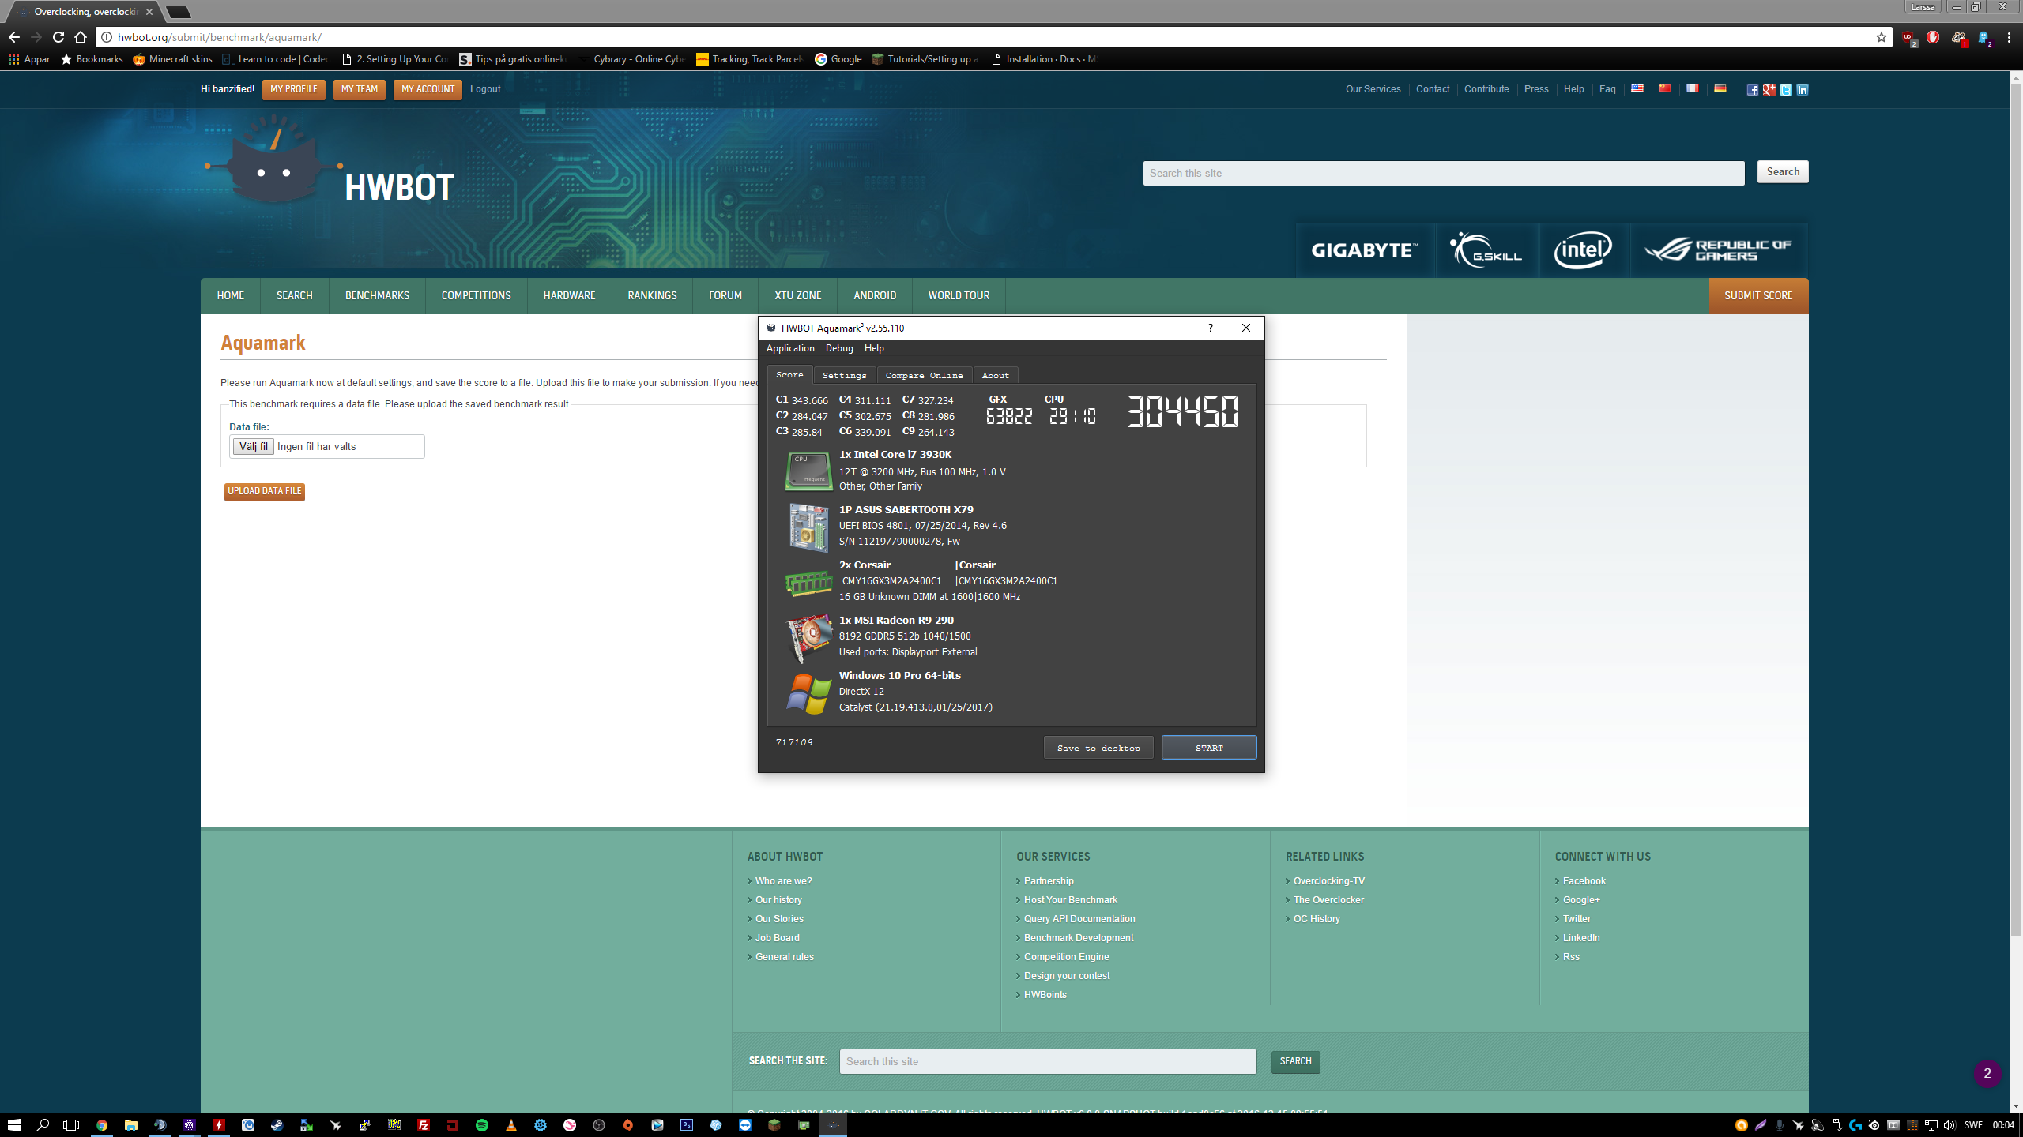Click Save to desktop in Aquamark

point(1098,748)
